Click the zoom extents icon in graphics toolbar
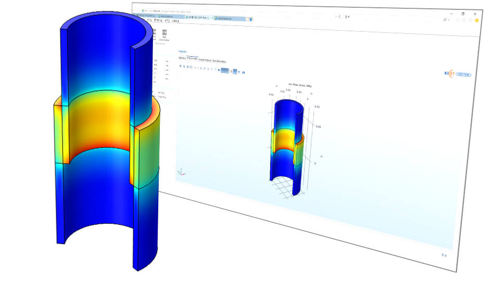Screen dimensions: 492x282 (x=192, y=68)
